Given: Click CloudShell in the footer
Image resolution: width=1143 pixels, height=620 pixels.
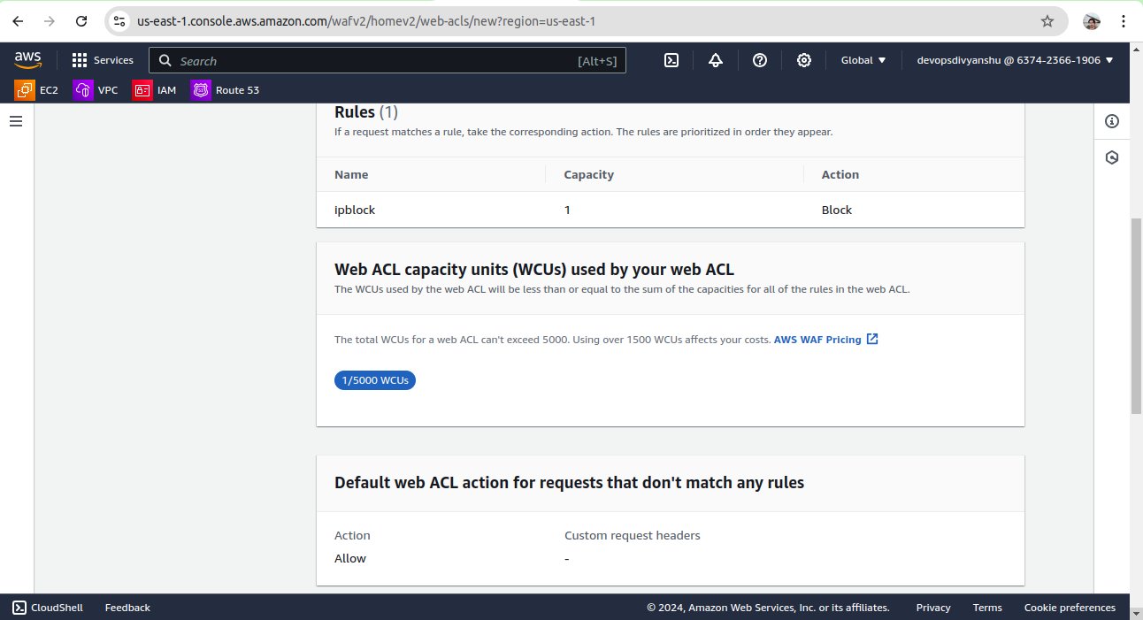Looking at the screenshot, I should (x=48, y=608).
